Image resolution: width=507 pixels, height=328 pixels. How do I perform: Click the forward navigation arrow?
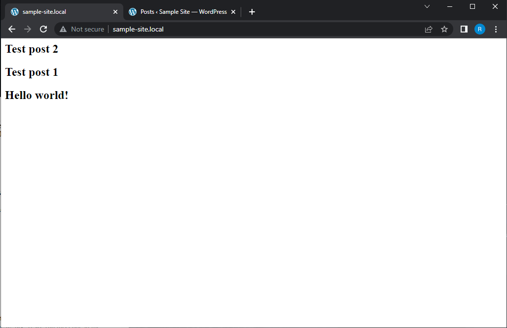[x=28, y=30]
